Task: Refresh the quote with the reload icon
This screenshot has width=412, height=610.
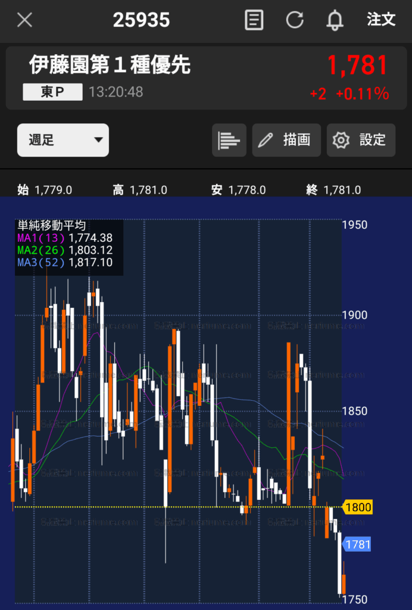Action: 295,20
